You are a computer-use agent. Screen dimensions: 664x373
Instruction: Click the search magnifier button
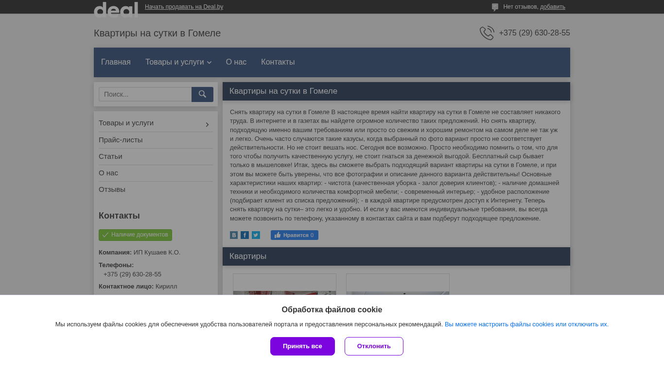[202, 94]
